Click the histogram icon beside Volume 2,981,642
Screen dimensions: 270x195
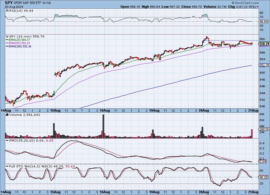7,115
